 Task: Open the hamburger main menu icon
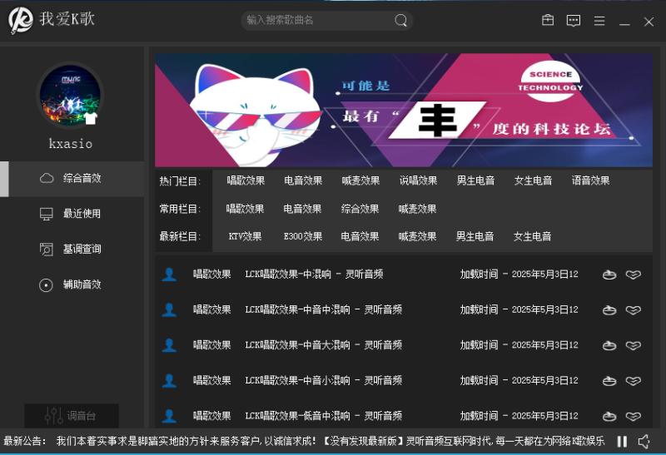(x=599, y=20)
